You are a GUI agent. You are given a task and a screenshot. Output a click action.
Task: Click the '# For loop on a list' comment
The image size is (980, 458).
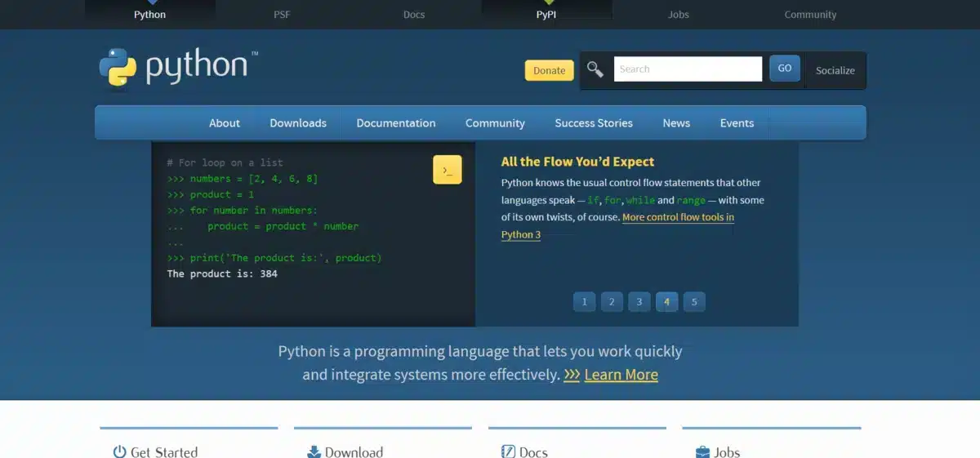(225, 162)
